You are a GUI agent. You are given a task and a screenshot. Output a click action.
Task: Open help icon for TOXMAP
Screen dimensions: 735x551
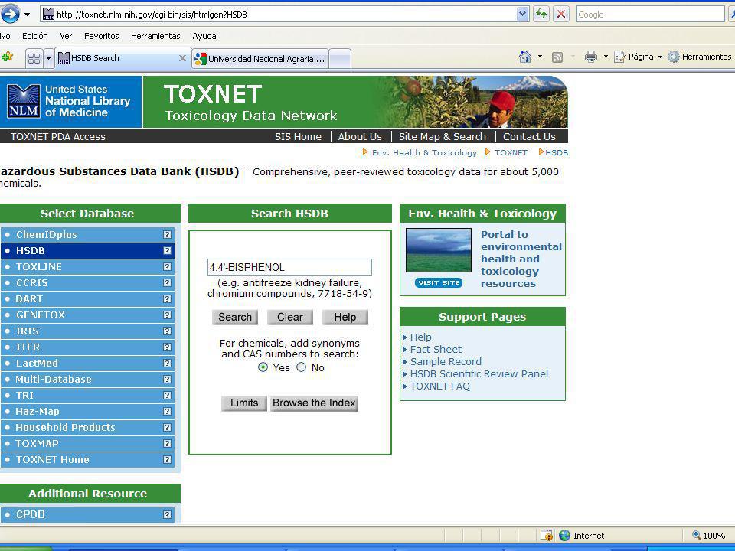[x=167, y=443]
